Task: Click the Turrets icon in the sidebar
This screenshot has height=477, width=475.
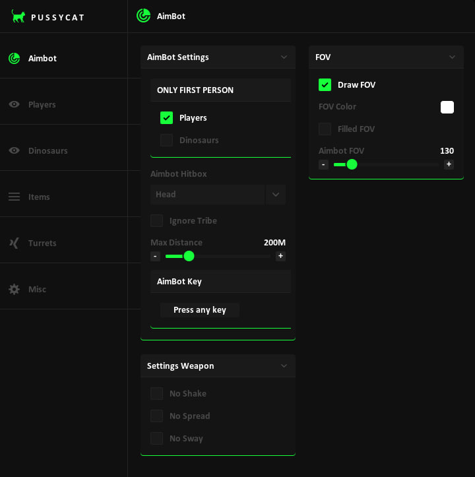Action: click(x=14, y=243)
